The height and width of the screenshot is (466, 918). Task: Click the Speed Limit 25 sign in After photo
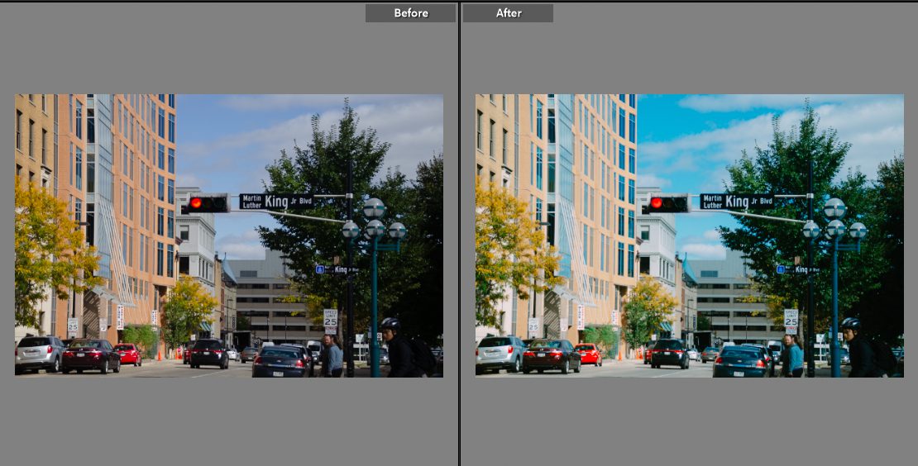pyautogui.click(x=791, y=321)
